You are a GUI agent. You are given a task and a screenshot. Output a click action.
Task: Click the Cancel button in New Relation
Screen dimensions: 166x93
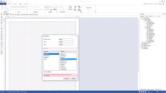74,79
